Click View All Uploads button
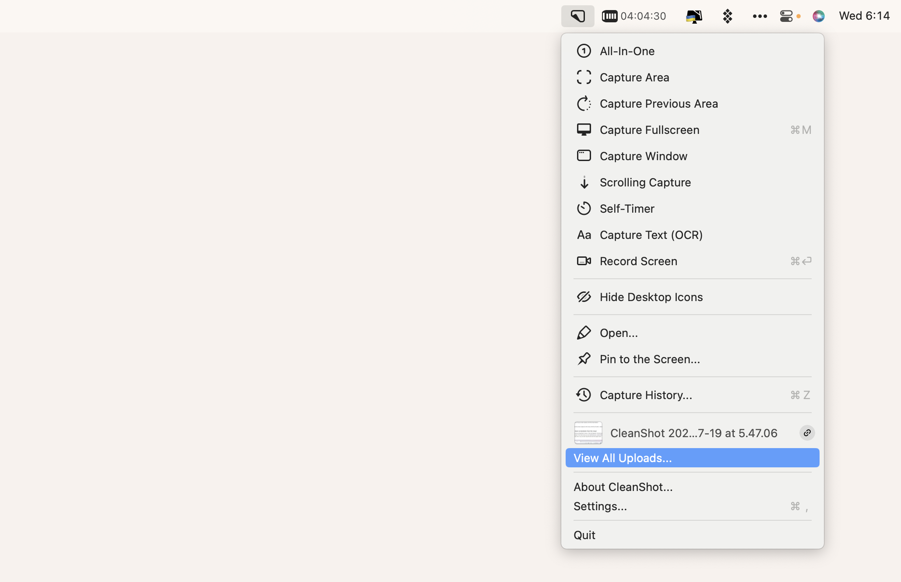901x582 pixels. [x=692, y=457]
